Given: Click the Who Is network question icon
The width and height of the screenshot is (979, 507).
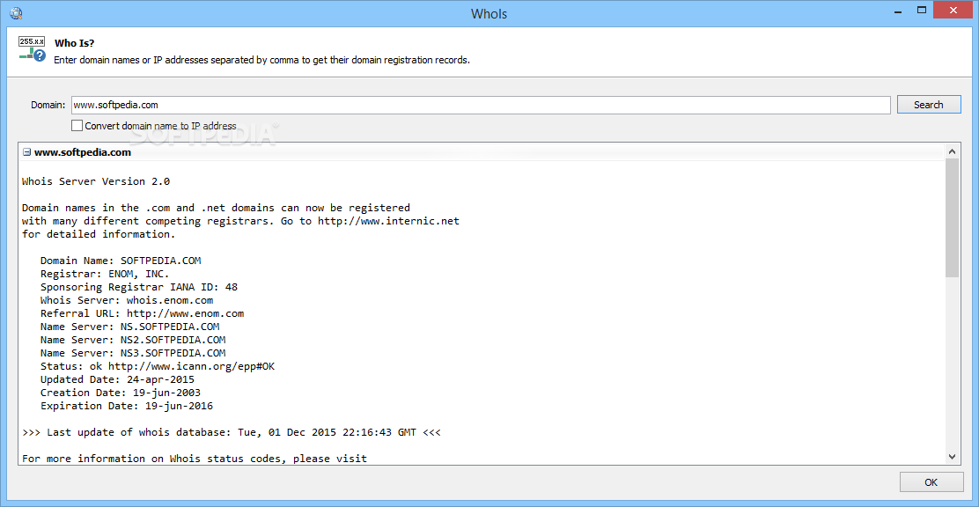Looking at the screenshot, I should [x=33, y=49].
